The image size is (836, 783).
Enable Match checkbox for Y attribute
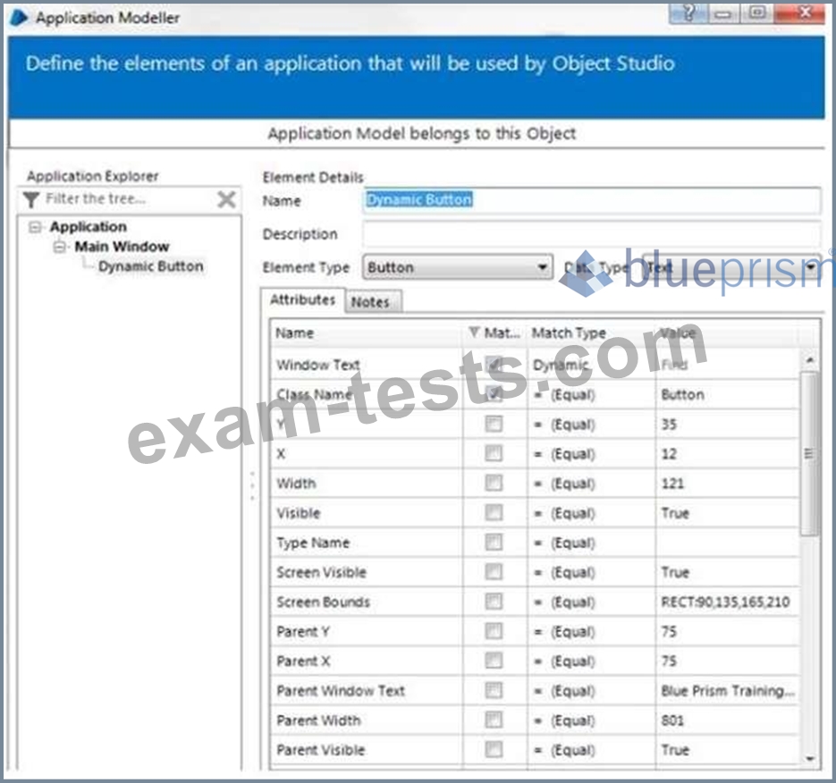point(494,425)
